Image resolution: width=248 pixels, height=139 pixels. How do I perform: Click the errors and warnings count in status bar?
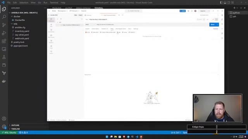click(x=23, y=132)
